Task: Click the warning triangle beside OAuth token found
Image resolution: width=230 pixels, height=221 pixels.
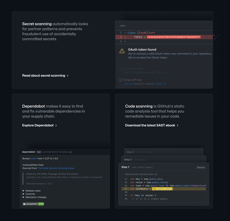Action: pos(122,51)
